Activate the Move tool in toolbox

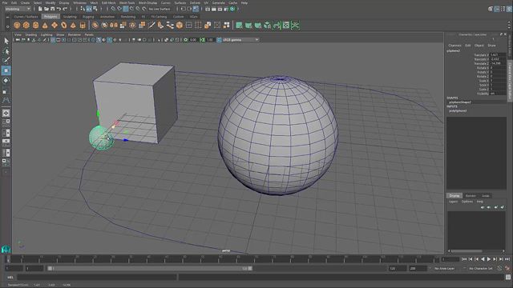tap(6, 70)
